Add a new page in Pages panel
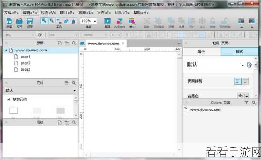Image resolution: width=261 pixels, height=160 pixels. (x=60, y=43)
